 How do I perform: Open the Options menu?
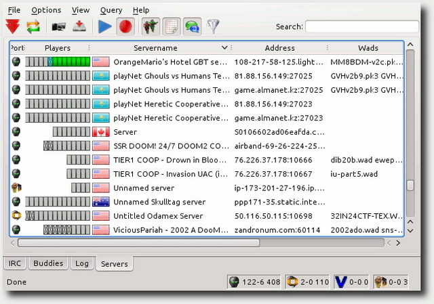[x=46, y=10]
